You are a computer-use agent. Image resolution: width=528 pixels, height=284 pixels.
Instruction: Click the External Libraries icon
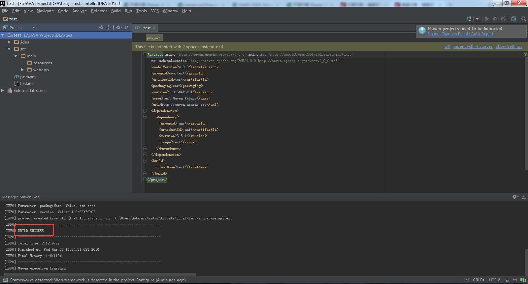(x=10, y=90)
